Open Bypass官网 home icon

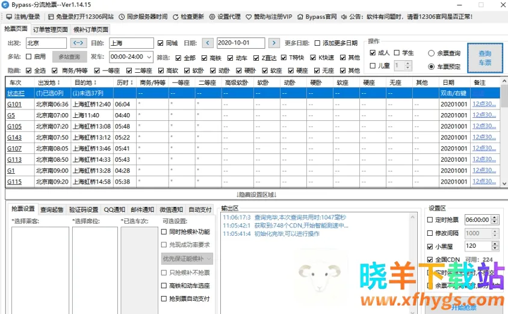(301, 17)
